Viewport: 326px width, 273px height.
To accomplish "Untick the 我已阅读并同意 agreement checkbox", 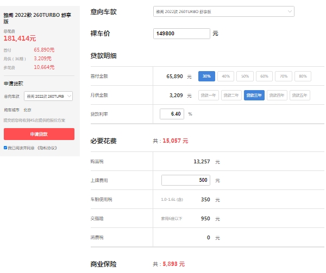I will pos(5,148).
